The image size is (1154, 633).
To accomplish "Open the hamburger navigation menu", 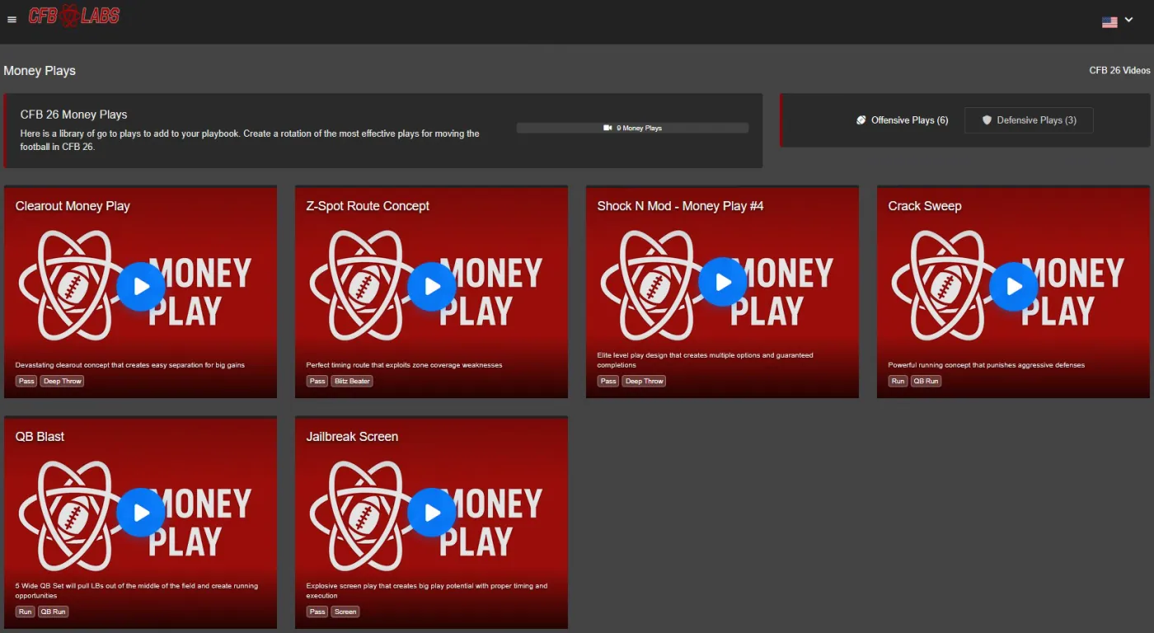I will pos(12,20).
